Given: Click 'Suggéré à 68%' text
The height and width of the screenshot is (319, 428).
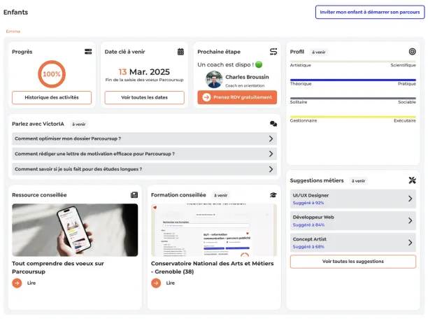Looking at the screenshot, I should pyautogui.click(x=308, y=247).
